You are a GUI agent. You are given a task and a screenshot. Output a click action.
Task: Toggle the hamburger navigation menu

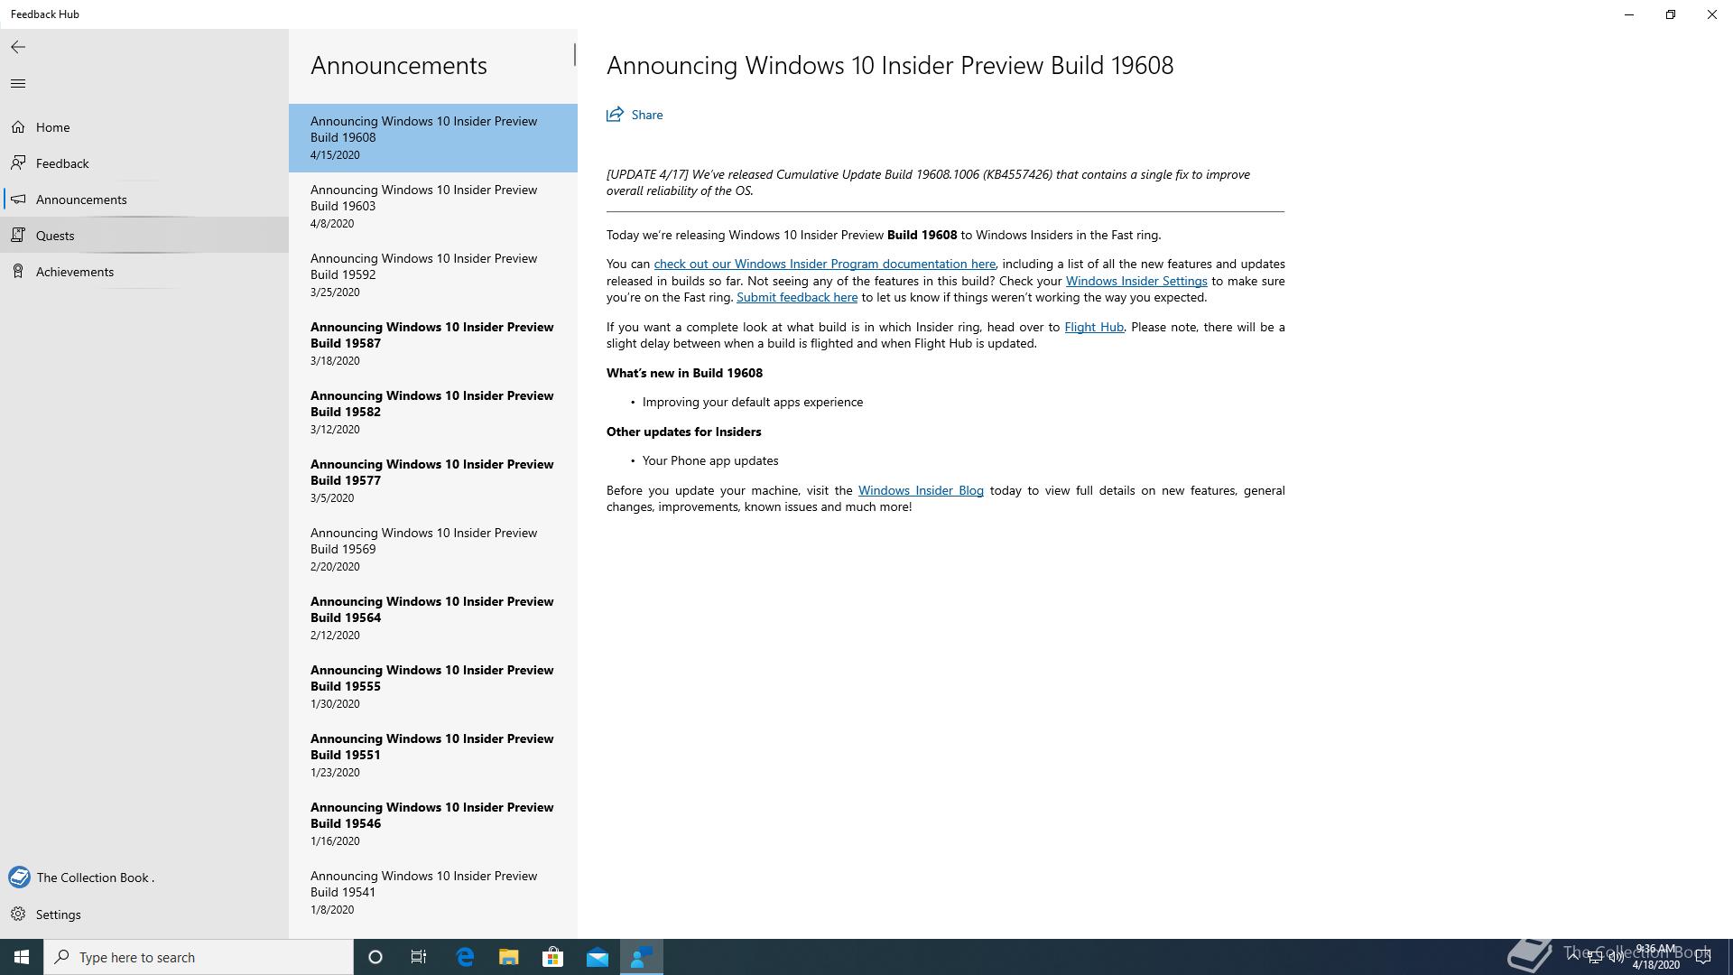coord(18,84)
